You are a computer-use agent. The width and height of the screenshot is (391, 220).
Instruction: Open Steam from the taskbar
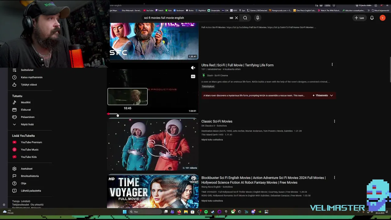pyautogui.click(x=213, y=212)
